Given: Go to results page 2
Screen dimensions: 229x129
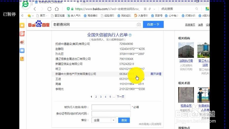Looking at the screenshot, I should click(x=96, y=97).
